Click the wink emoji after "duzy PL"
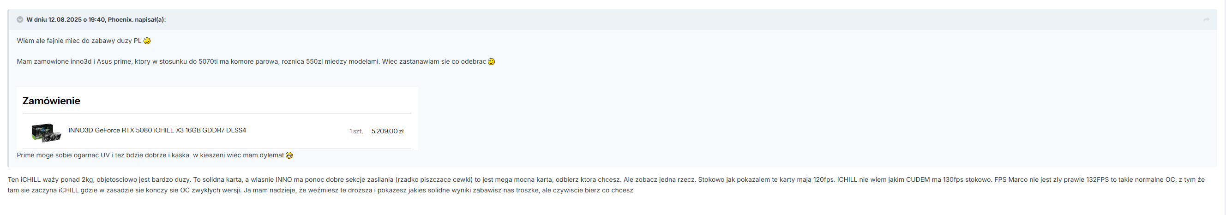 coord(147,41)
